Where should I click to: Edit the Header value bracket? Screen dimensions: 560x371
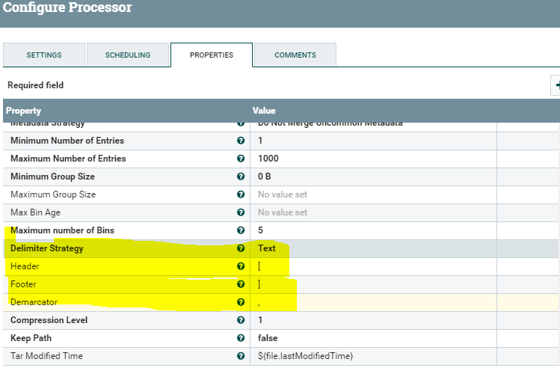click(373, 266)
